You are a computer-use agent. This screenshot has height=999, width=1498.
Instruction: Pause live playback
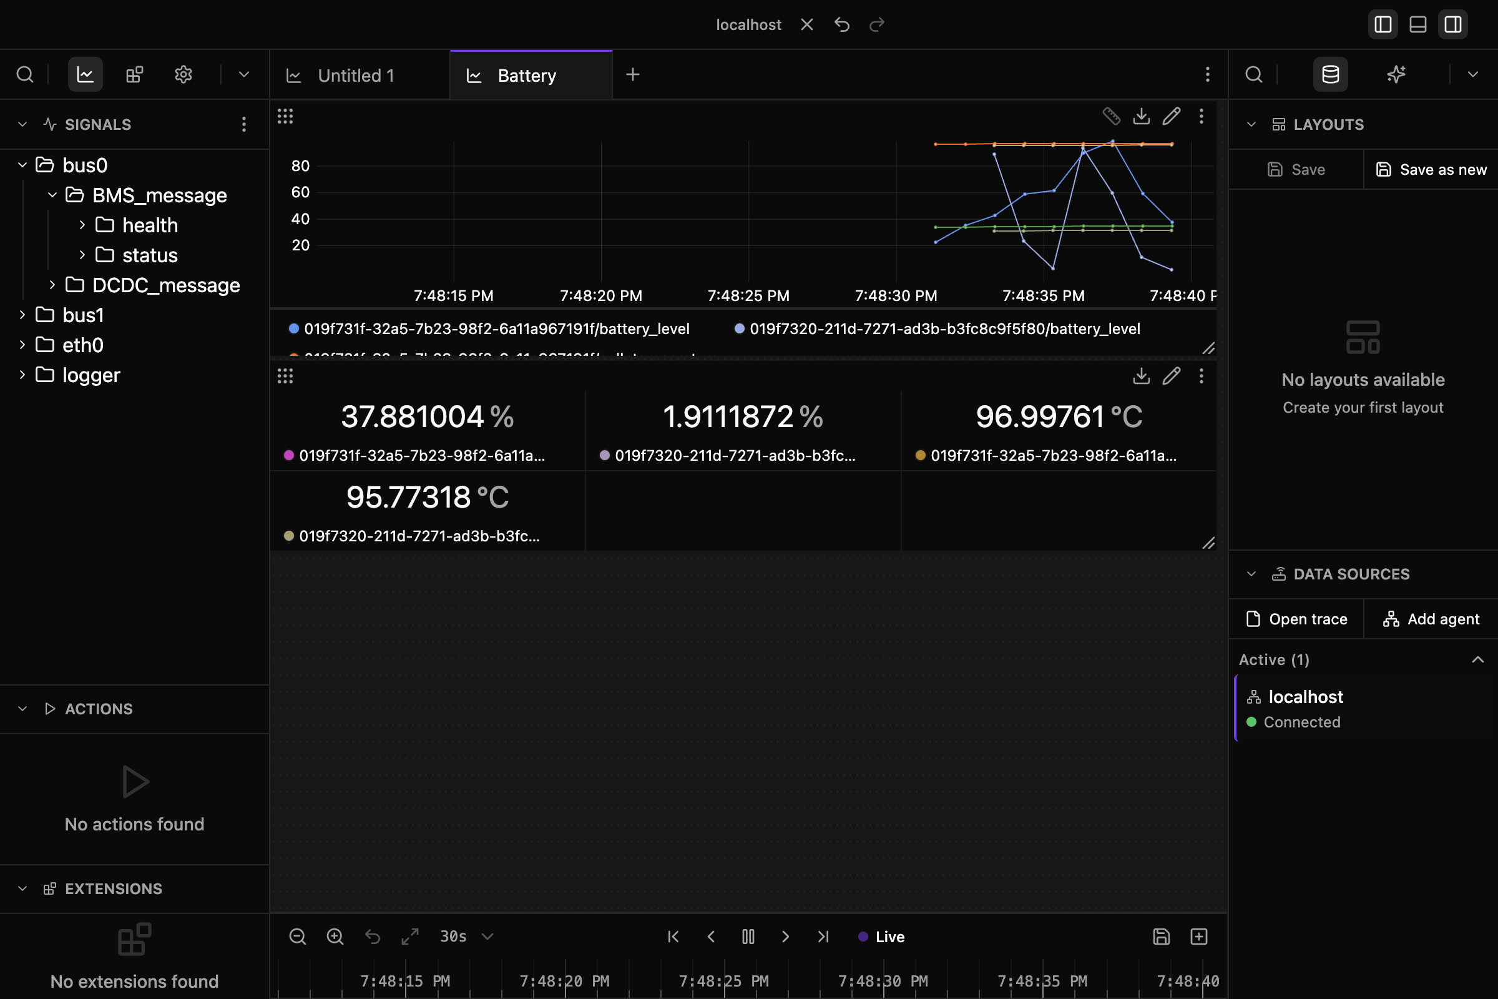748,937
